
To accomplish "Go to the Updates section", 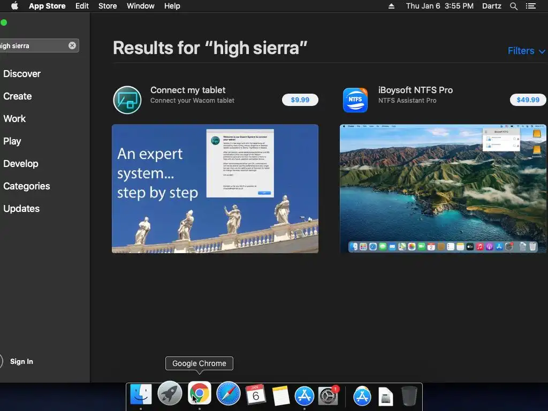I will 21,209.
